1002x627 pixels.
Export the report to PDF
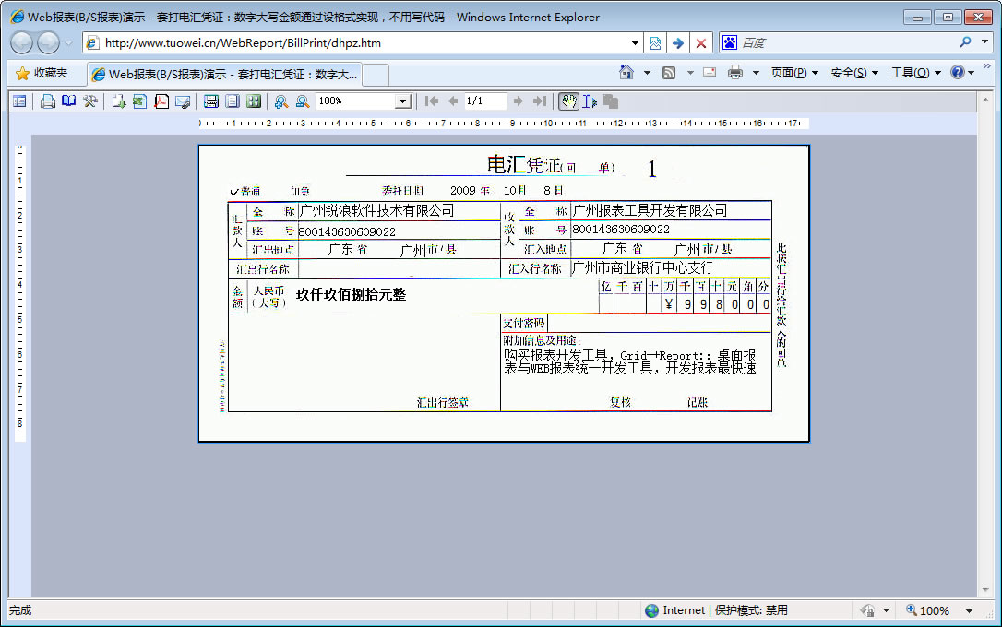(x=161, y=101)
